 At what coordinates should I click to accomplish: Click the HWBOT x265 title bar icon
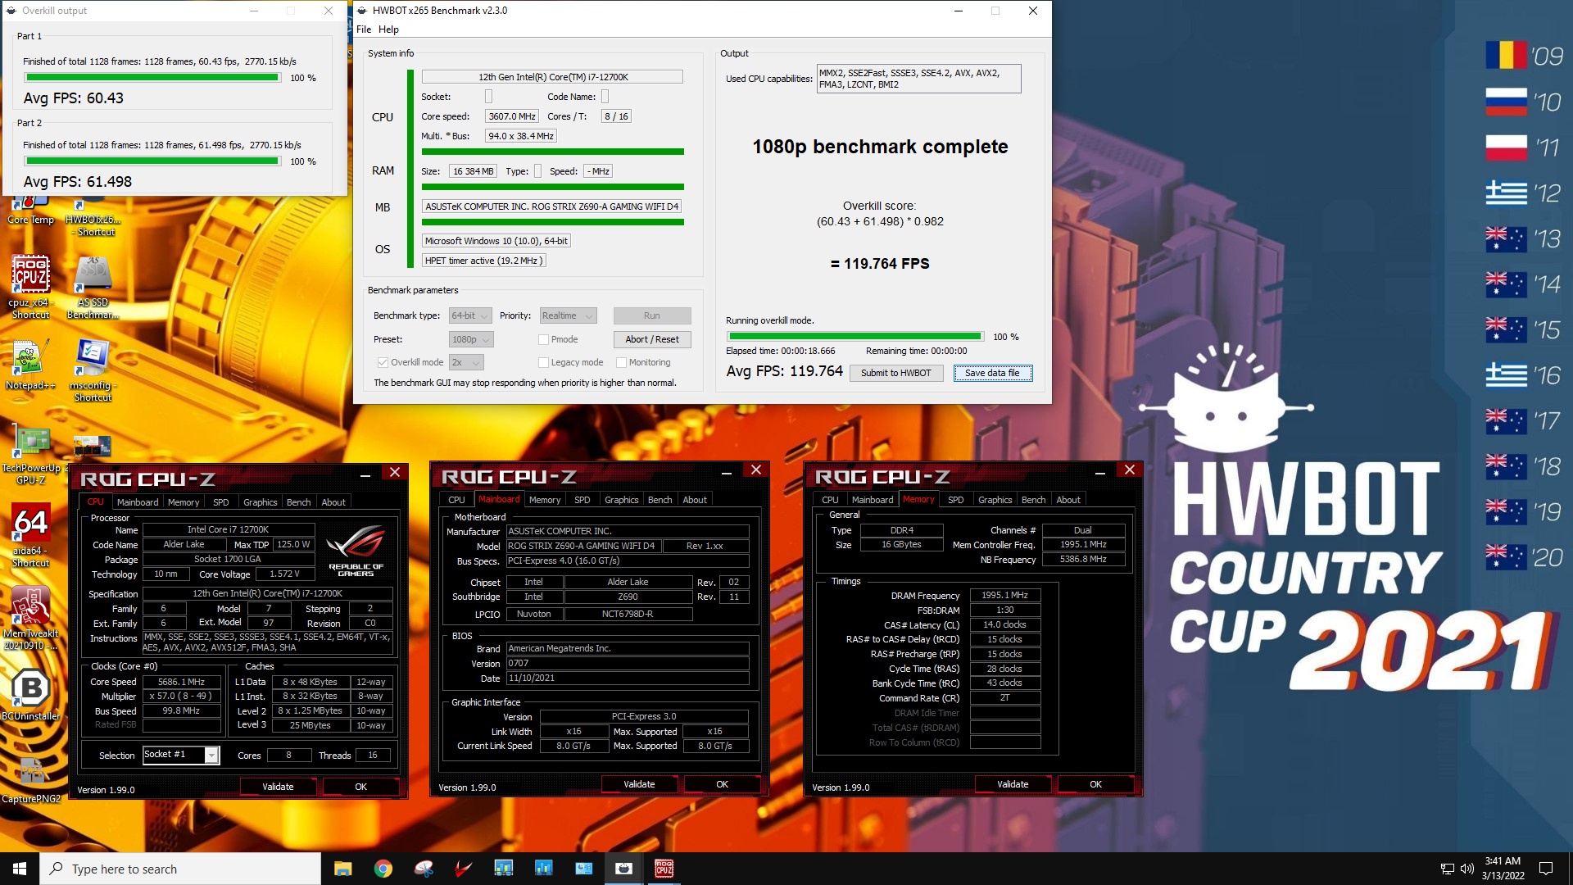363,11
